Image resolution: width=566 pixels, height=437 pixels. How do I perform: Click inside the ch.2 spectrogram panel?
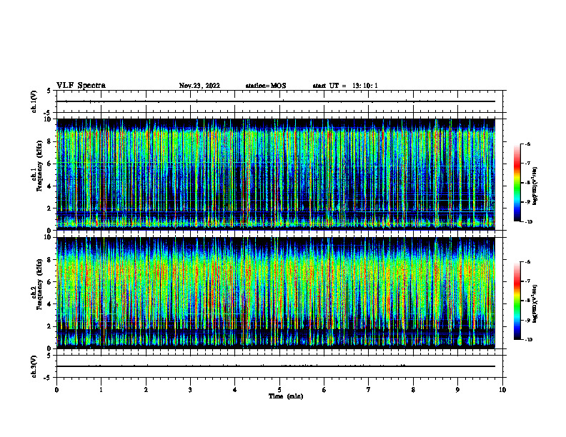(276, 293)
